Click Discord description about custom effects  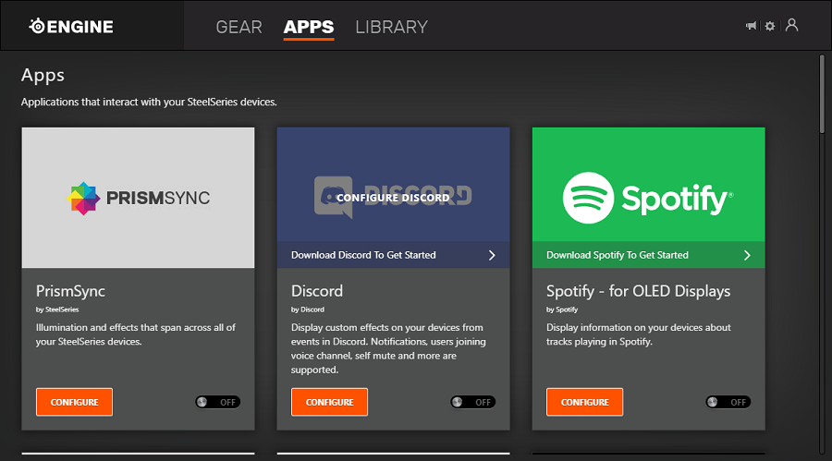pos(388,348)
